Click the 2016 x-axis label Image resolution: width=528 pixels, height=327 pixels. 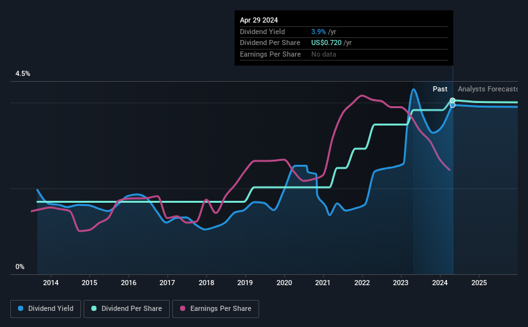(x=129, y=283)
